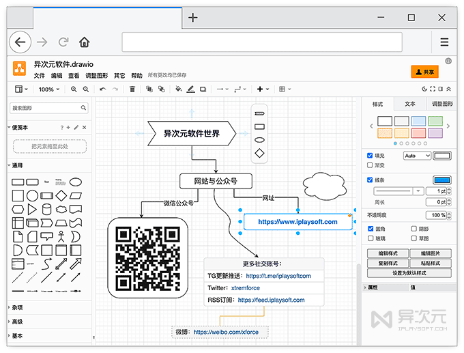Toggle the 渐变 gradient checkbox

tap(370, 165)
